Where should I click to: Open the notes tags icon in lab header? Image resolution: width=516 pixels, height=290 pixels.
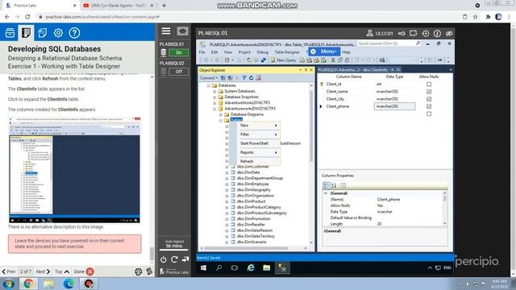click(43, 33)
